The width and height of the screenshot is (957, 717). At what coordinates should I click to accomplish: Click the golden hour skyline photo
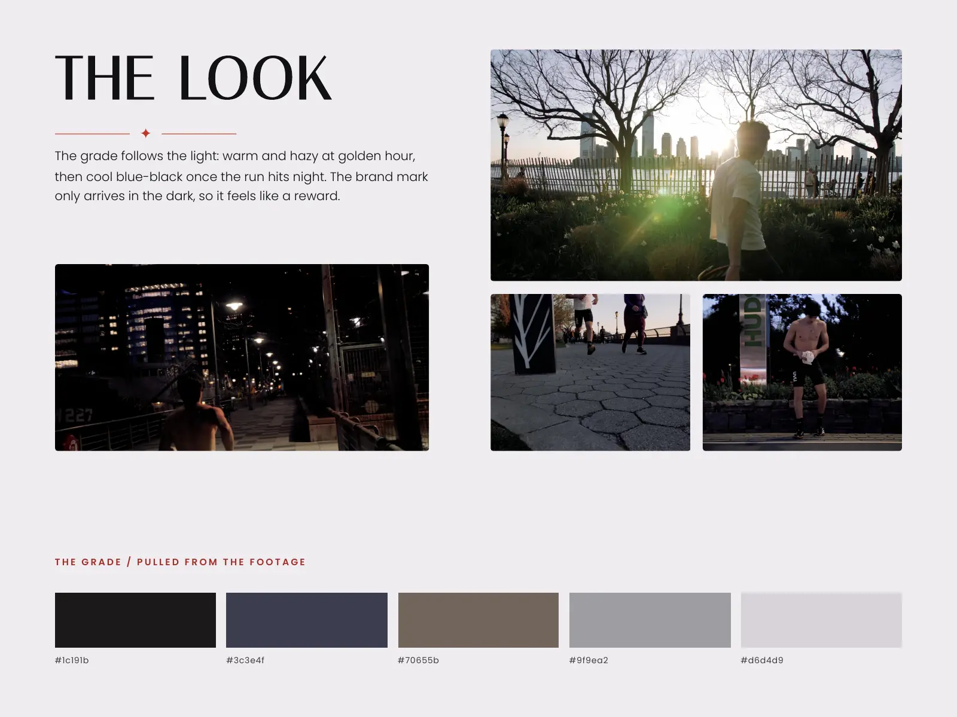pos(696,165)
